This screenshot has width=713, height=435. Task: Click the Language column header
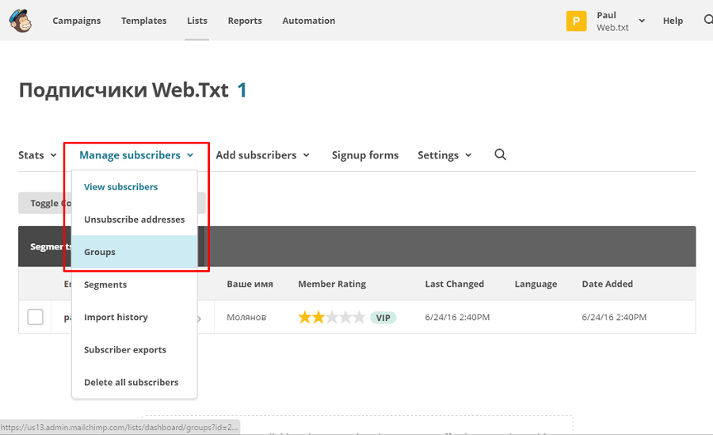click(x=536, y=284)
